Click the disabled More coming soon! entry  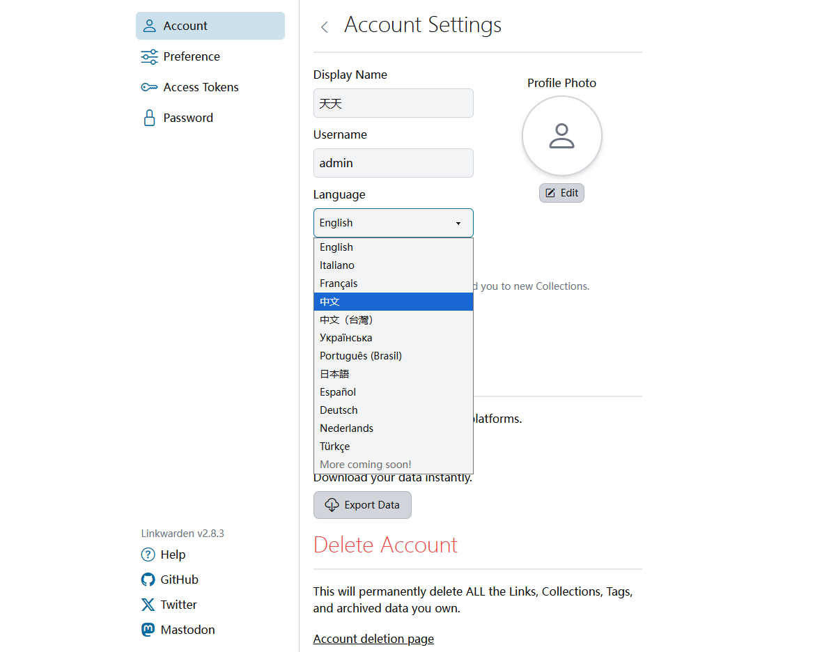[x=393, y=465]
